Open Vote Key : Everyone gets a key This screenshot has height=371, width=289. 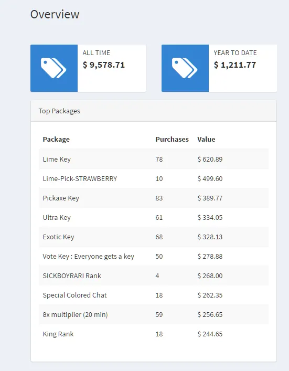(89, 256)
